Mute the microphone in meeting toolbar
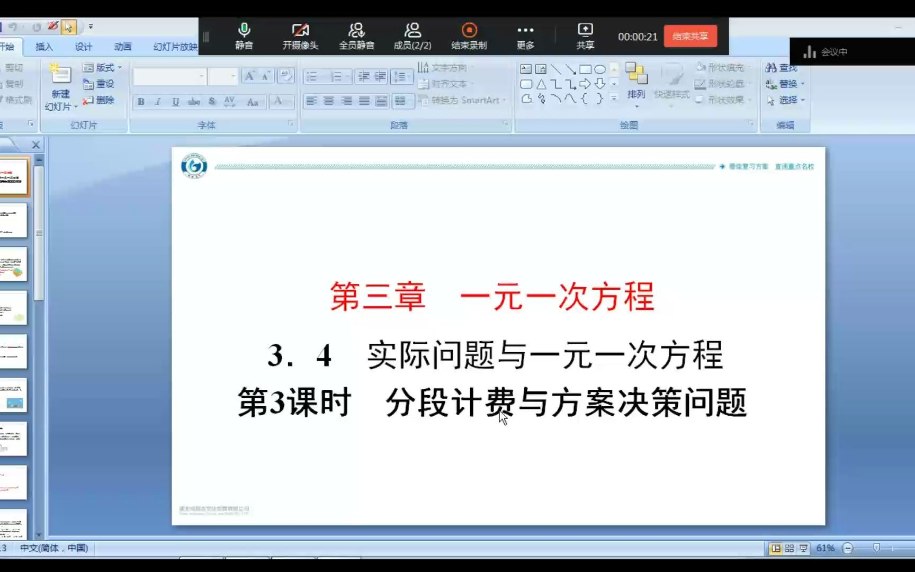Viewport: 915px width, 572px height. tap(244, 36)
